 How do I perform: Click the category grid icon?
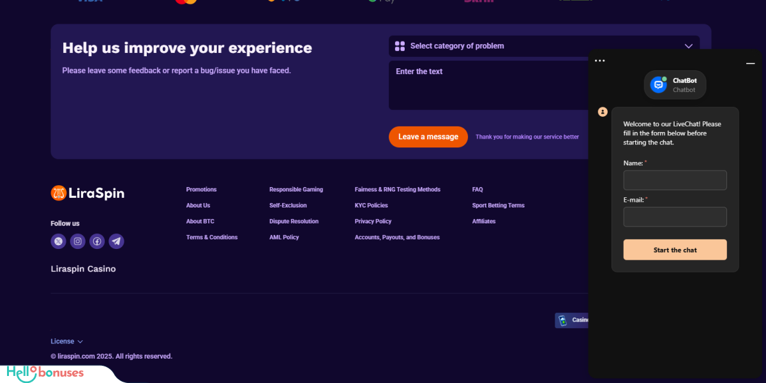point(400,46)
